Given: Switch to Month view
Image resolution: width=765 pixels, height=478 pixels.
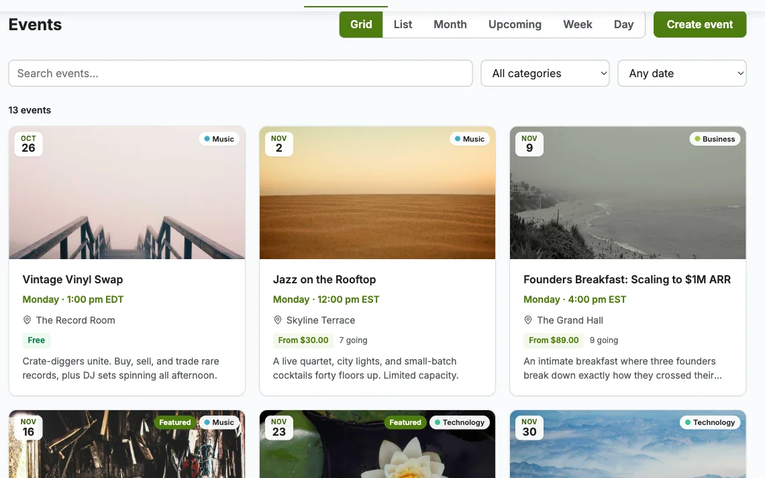Looking at the screenshot, I should 450,24.
